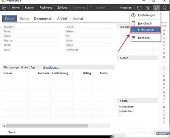Switch to the Dokumente tab
The image size is (170, 138).
point(43,19)
